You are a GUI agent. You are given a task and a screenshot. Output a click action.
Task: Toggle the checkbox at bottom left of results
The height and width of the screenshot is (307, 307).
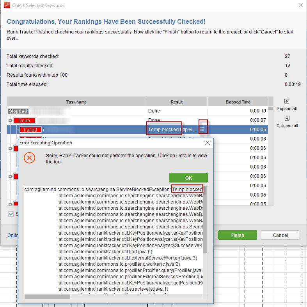pos(11,214)
